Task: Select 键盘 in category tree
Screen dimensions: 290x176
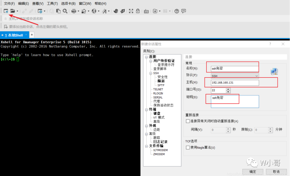Action: (157, 113)
